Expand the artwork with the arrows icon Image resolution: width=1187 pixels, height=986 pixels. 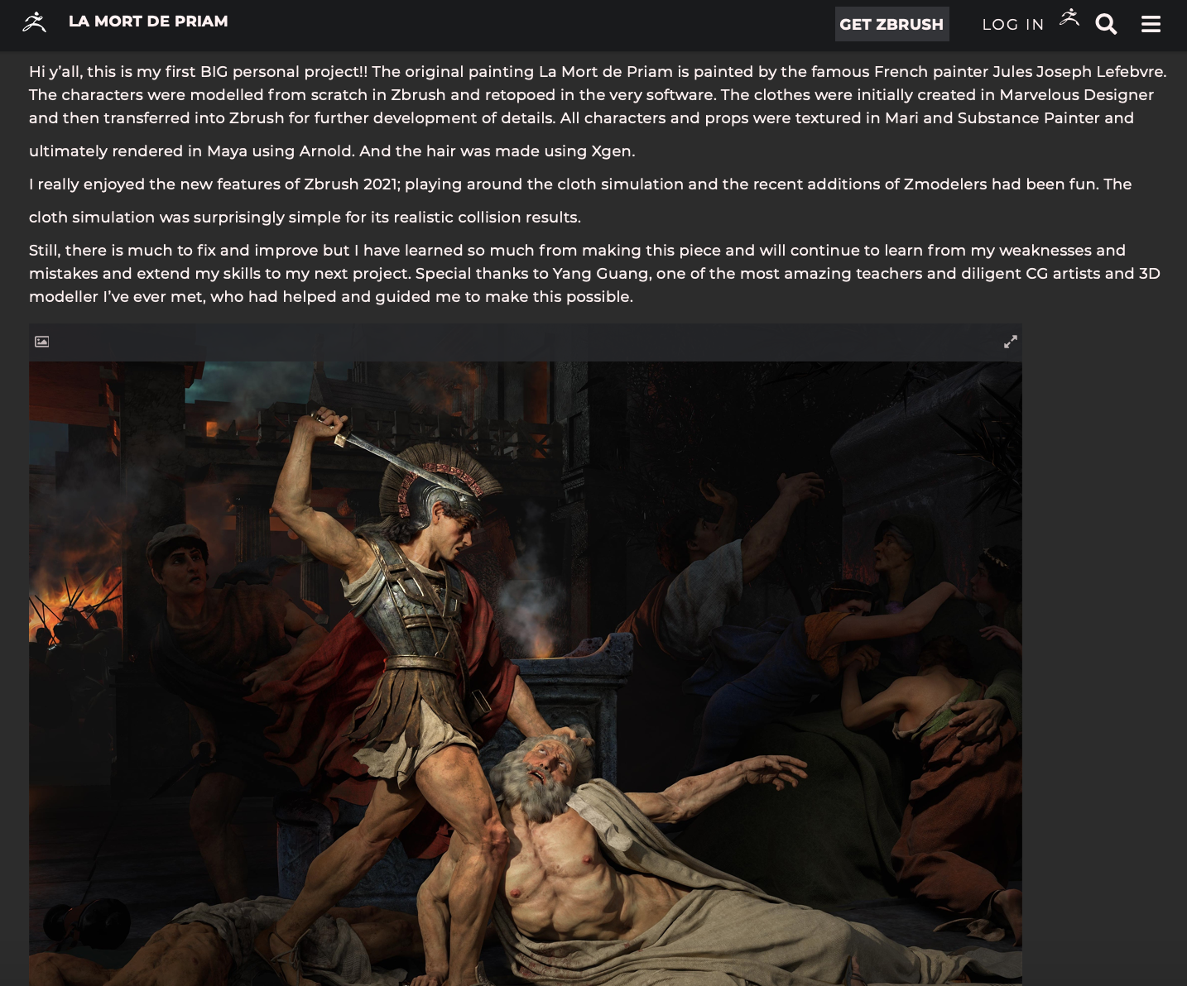(x=1010, y=342)
